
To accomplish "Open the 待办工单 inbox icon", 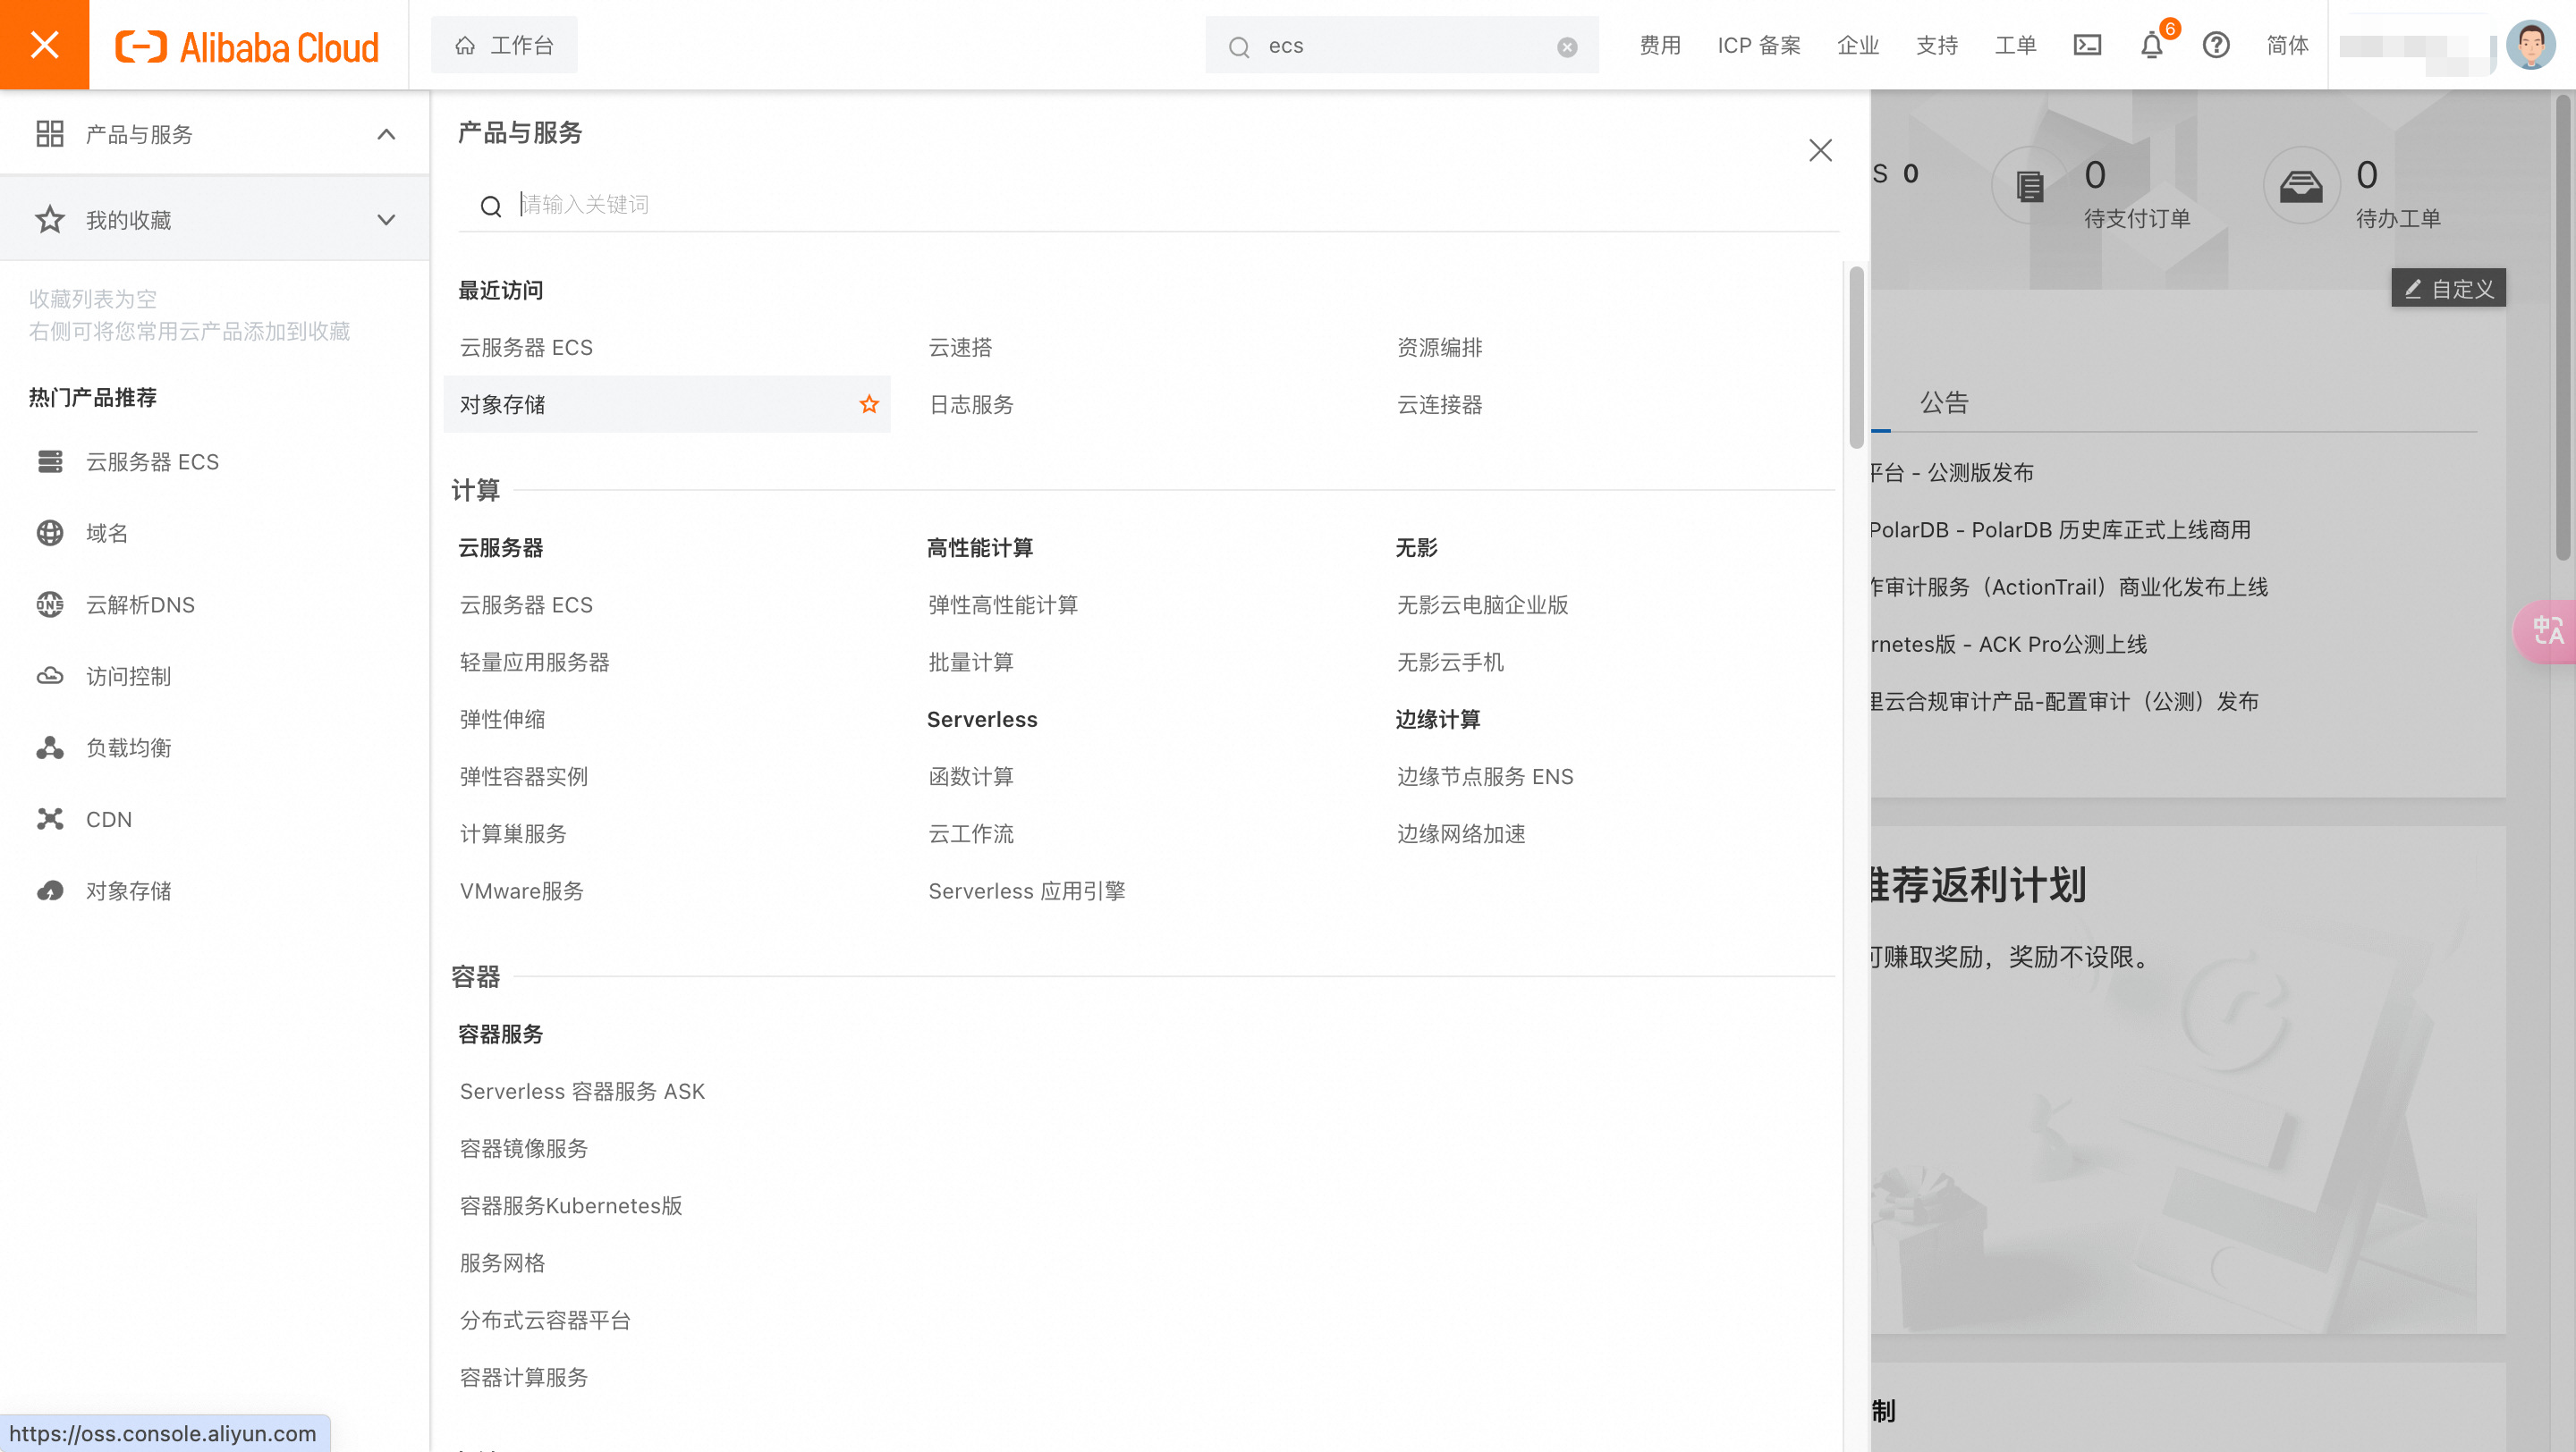I will coord(2301,186).
